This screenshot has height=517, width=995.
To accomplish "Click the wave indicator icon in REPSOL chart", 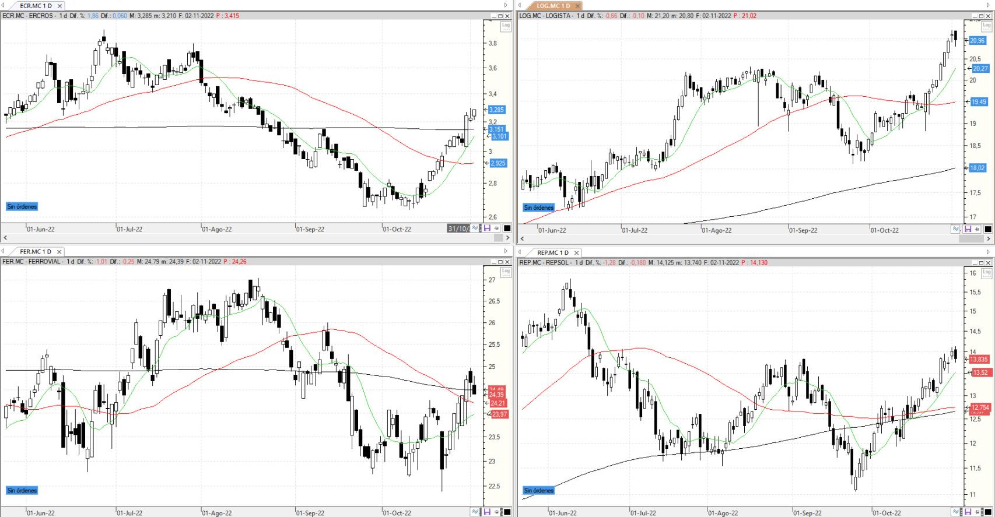I will (x=957, y=512).
